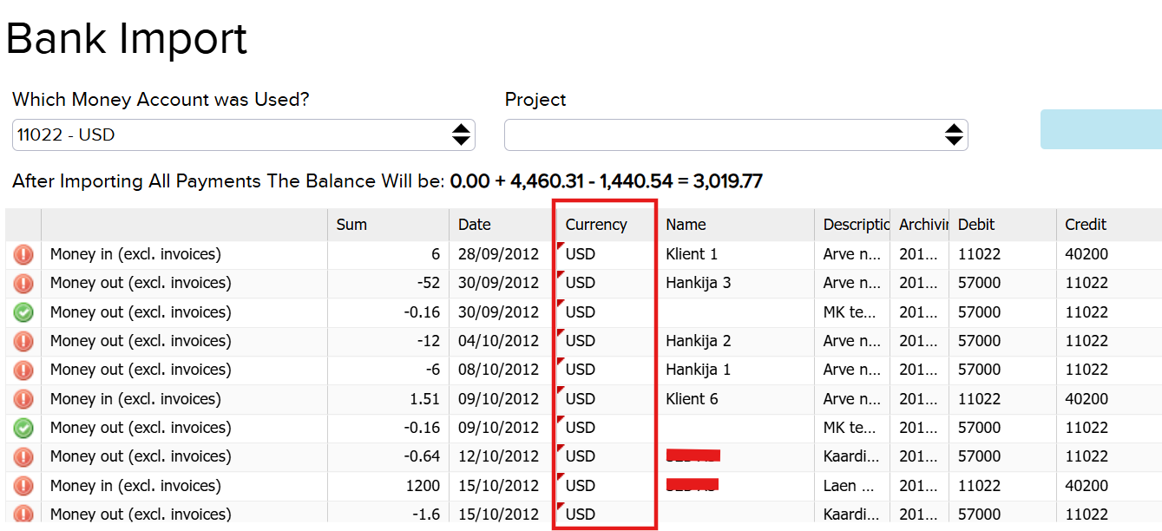
Task: Click green checkmark icon for 30/09/2012 -0.16 row
Action: [23, 312]
